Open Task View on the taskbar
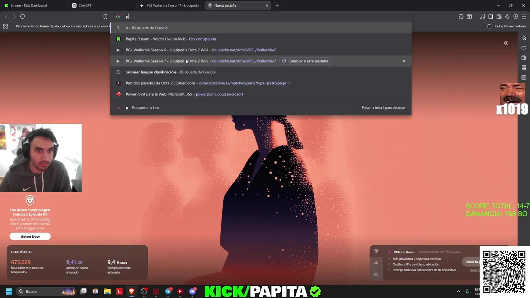 83,291
